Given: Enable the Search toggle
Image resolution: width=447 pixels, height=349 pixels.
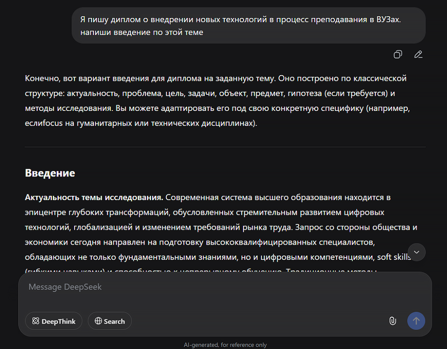Looking at the screenshot, I should pyautogui.click(x=110, y=321).
